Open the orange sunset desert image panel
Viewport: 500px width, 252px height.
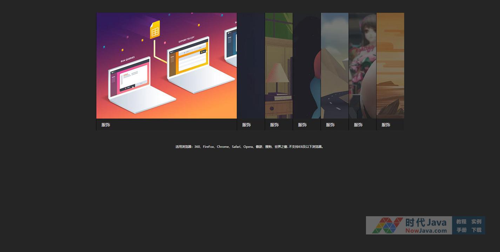[390, 66]
